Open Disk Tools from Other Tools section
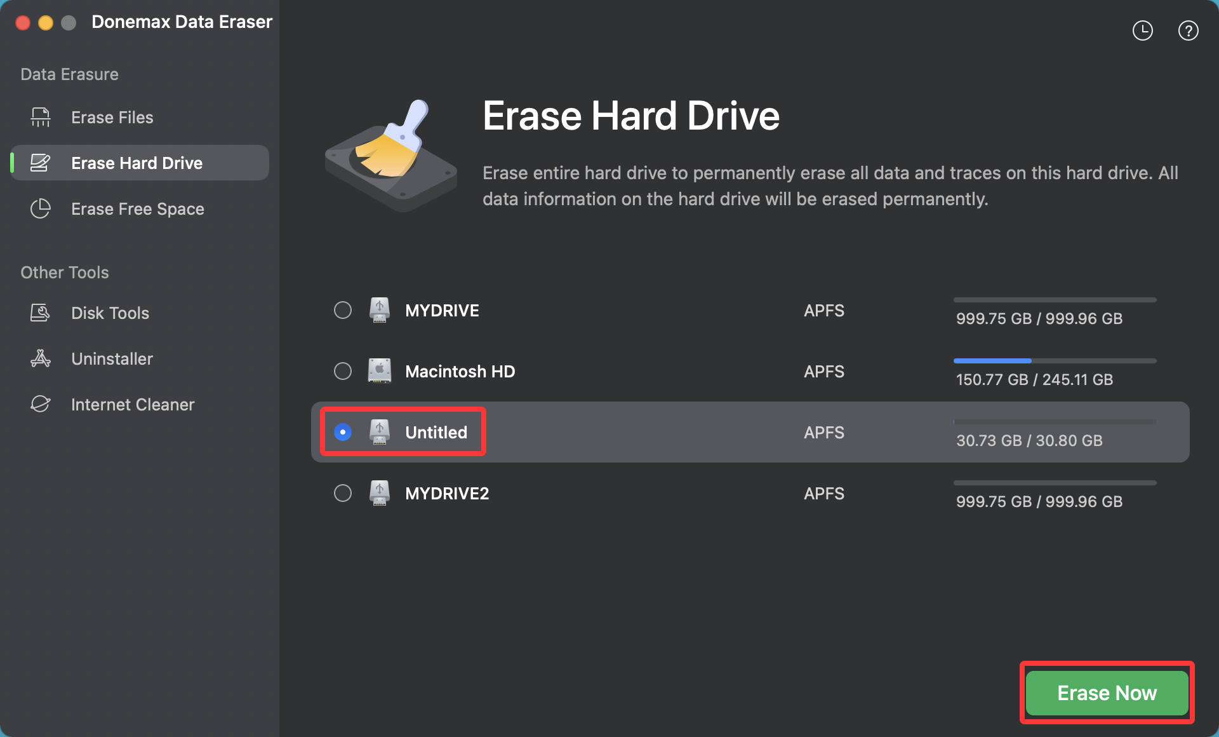The height and width of the screenshot is (737, 1219). tap(109, 313)
